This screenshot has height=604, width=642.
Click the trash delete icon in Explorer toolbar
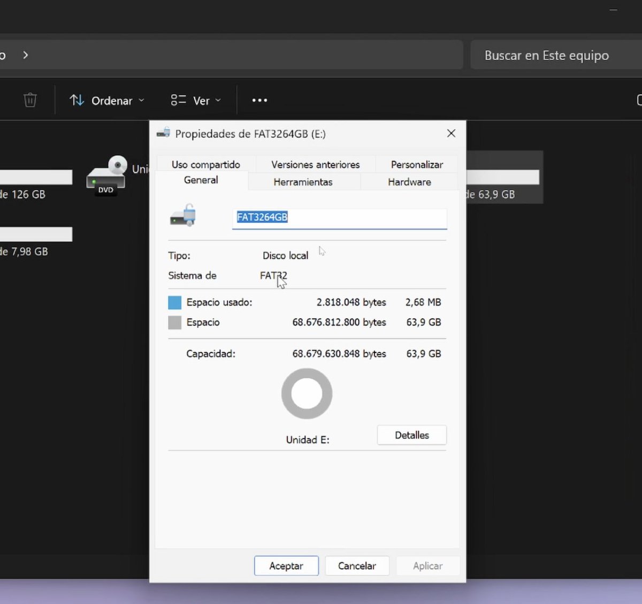pos(30,100)
